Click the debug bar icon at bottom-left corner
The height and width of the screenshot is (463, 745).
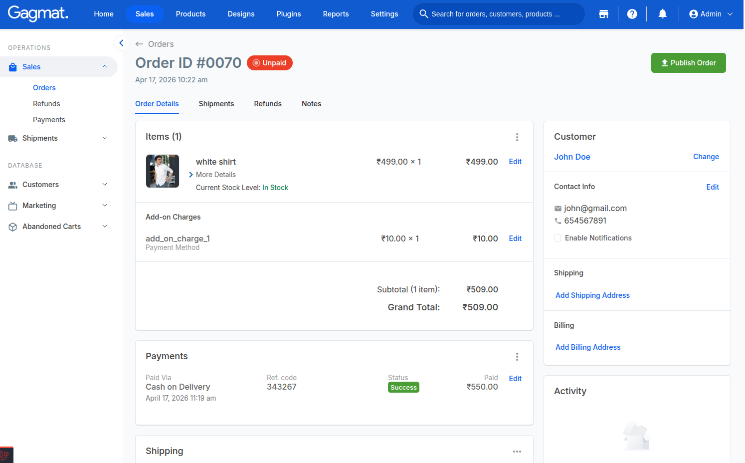point(6,455)
